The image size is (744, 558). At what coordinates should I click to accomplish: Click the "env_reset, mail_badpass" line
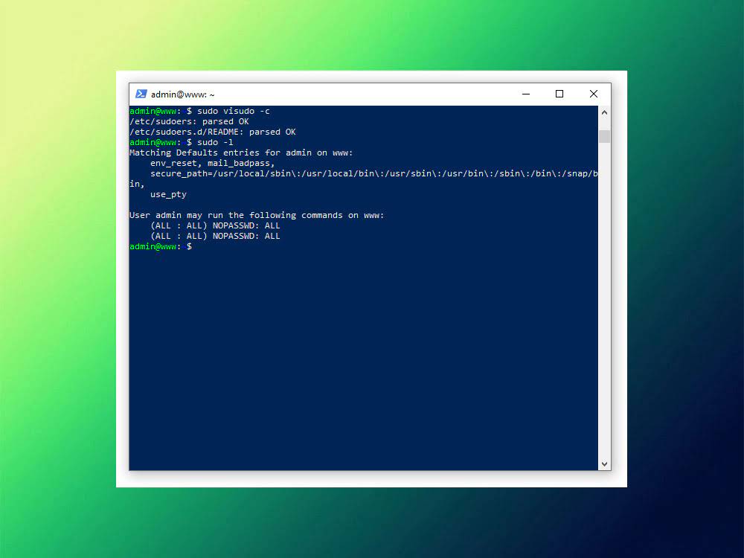[x=212, y=163]
